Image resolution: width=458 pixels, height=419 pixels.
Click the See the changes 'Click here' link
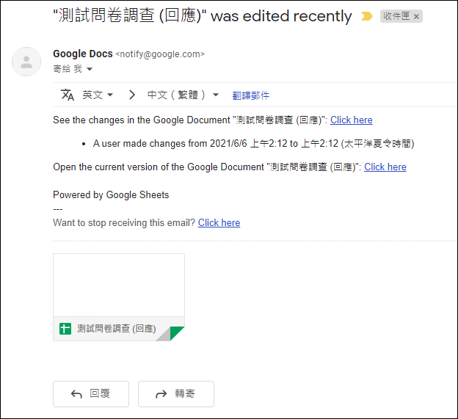tap(351, 120)
